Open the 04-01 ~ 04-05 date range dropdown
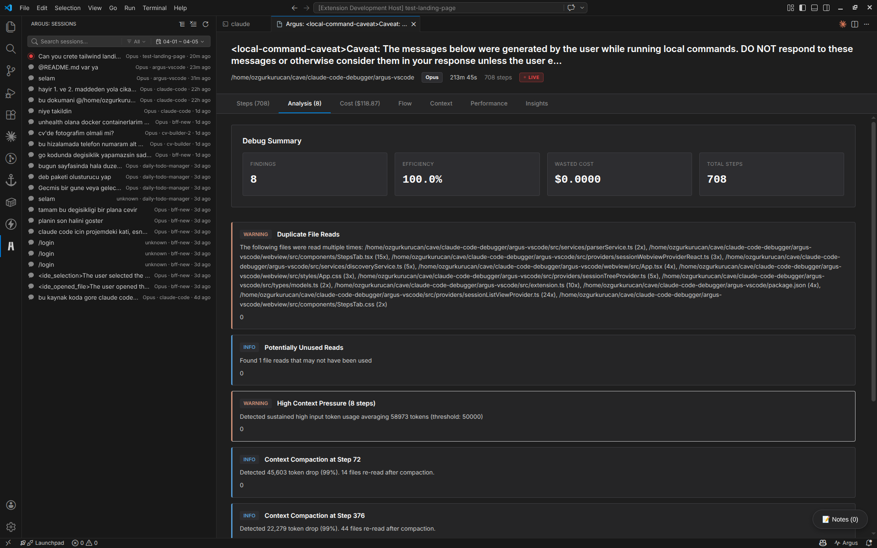Screen dimensions: 877x548 [x=180, y=42]
